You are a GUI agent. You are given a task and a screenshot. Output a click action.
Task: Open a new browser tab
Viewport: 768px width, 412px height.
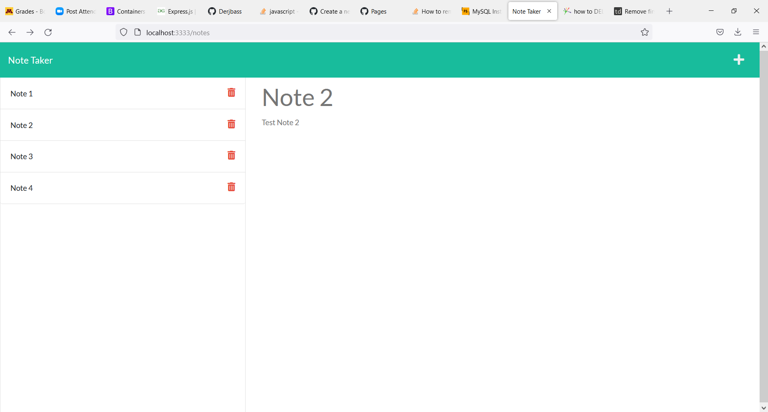pos(669,11)
